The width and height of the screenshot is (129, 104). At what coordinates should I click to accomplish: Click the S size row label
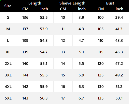tap(8, 18)
